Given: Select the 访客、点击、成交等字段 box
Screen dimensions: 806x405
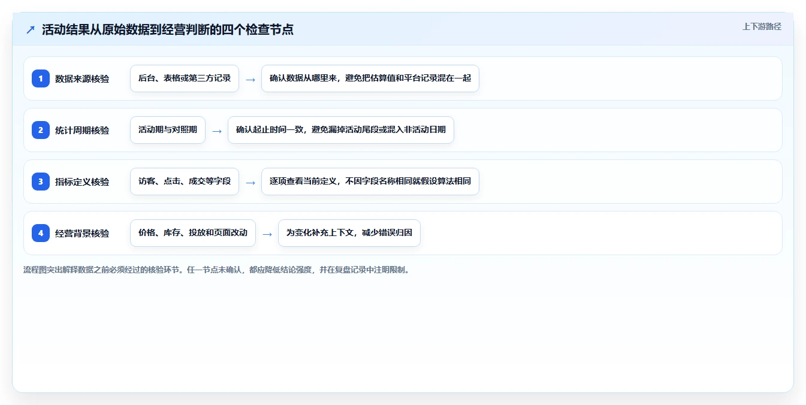Looking at the screenshot, I should (185, 182).
